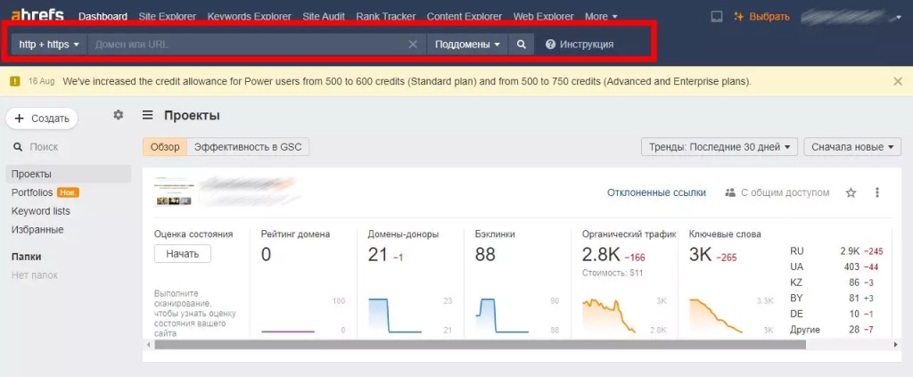Screen dimensions: 913x377
Task: Click Органический трафик value 2.8K
Action: pyautogui.click(x=602, y=255)
